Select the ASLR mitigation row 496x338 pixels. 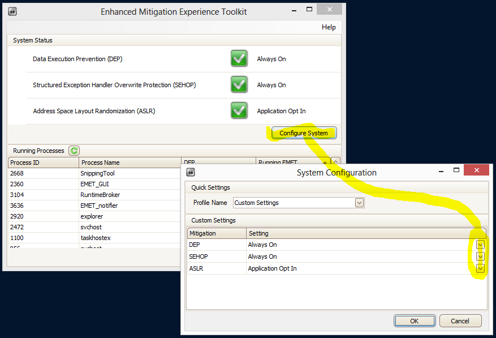pyautogui.click(x=337, y=268)
